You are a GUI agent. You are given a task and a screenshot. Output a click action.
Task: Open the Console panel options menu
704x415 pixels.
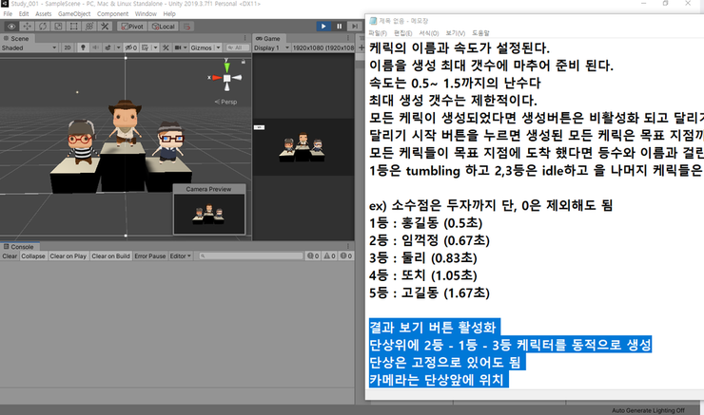click(x=348, y=247)
